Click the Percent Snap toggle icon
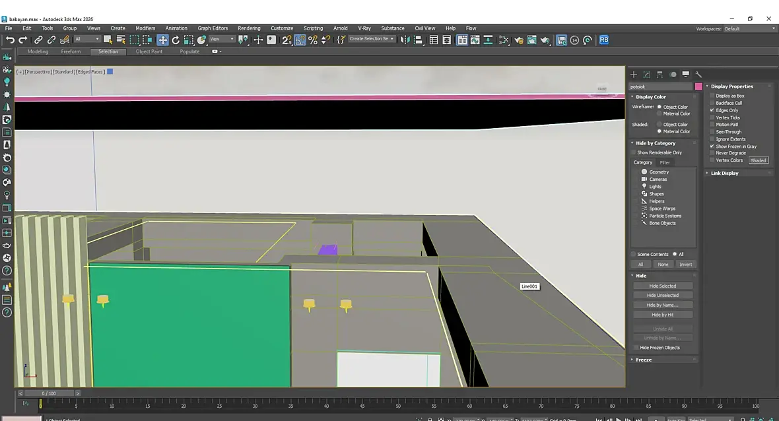Image resolution: width=779 pixels, height=421 pixels. (x=313, y=40)
